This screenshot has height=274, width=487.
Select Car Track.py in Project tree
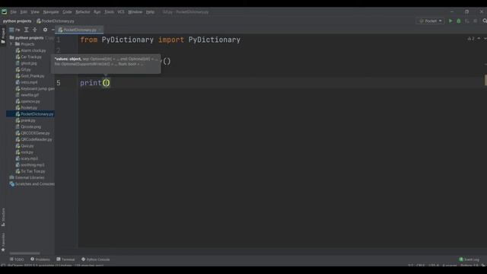point(31,57)
